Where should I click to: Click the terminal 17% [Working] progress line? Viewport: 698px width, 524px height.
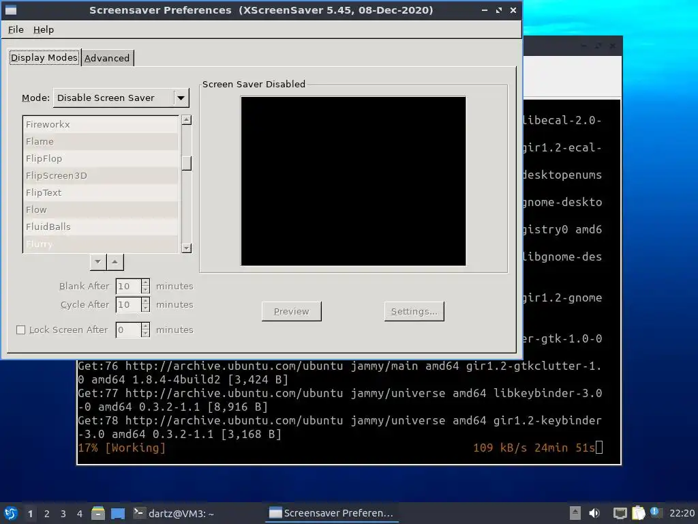coord(339,448)
